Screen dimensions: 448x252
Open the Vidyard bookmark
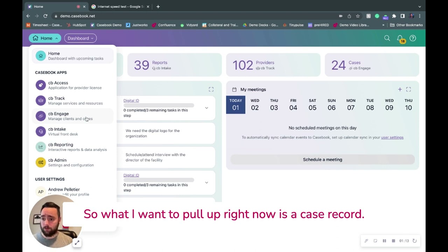click(189, 25)
